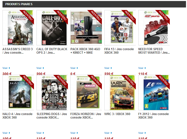
Task: Click the 220 € price of FIFA 13
Action: [x=109, y=74]
